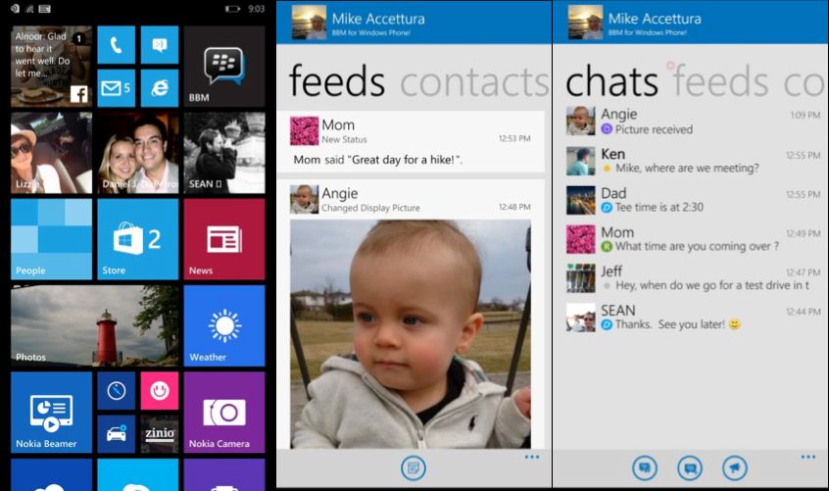Tap the 12:53 PM timestamp on Mom's feed
Screen dimensions: 829x491
pyautogui.click(x=514, y=138)
